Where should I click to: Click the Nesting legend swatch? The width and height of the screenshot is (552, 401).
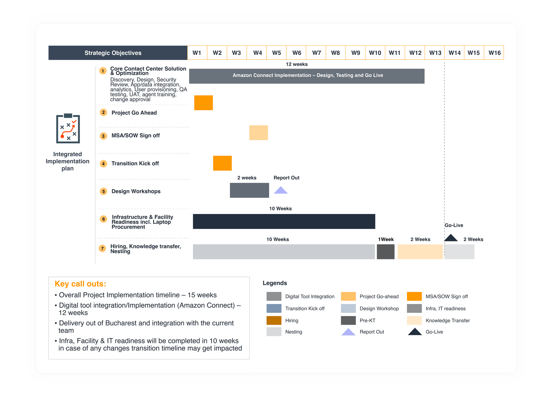point(274,332)
